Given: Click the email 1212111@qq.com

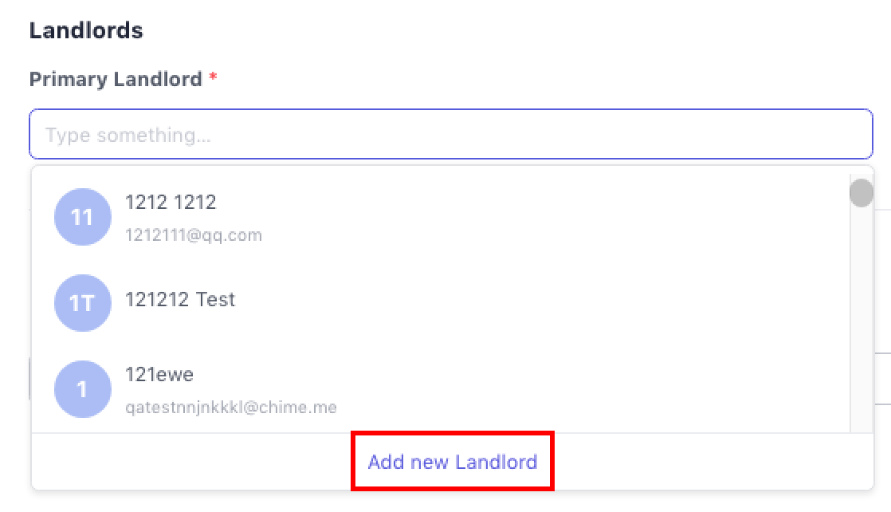Looking at the screenshot, I should [x=194, y=235].
